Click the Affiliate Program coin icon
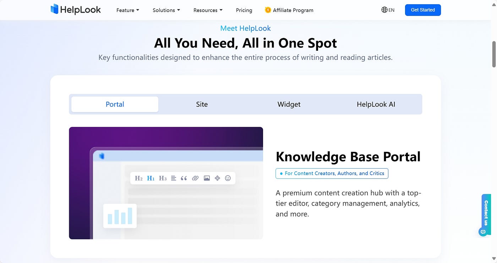497x263 pixels. pyautogui.click(x=268, y=10)
